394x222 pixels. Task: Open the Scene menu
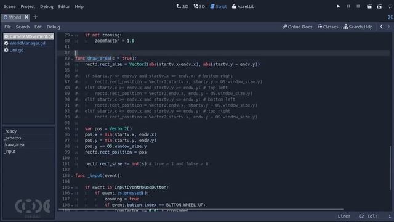[10, 7]
